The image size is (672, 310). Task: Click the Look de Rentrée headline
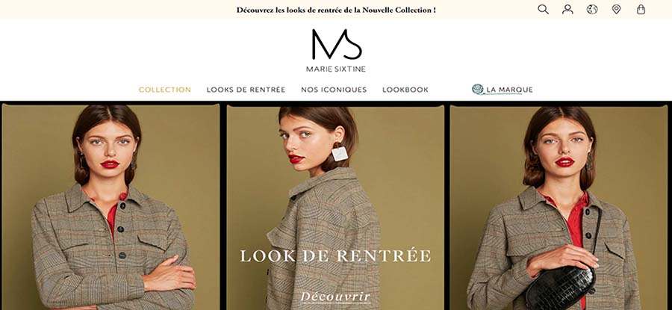coord(335,256)
